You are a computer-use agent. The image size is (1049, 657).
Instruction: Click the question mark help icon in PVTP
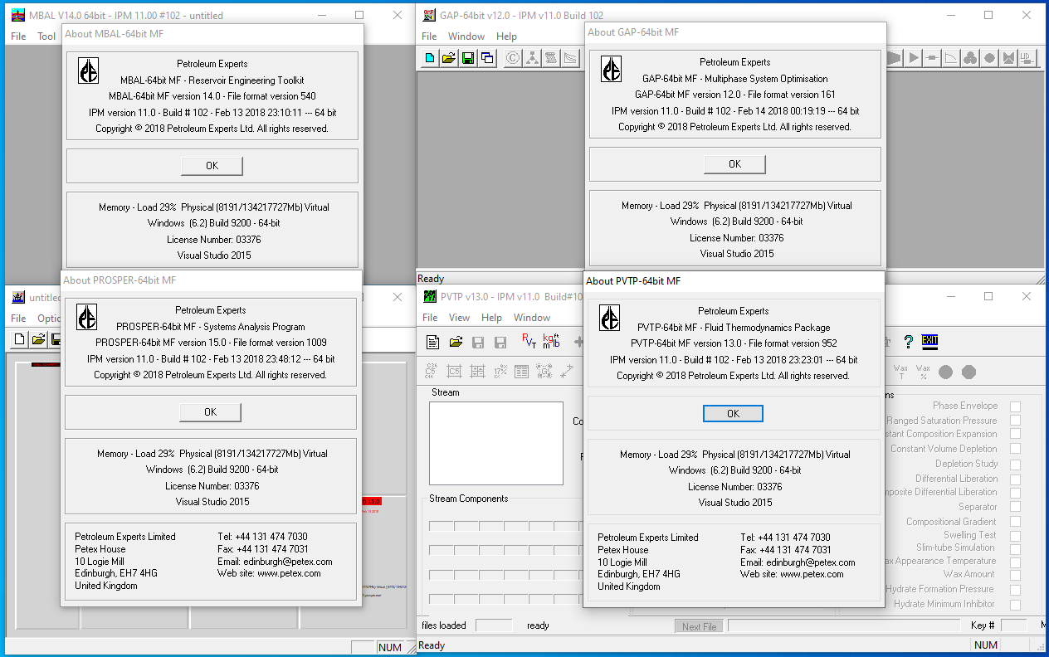pyautogui.click(x=909, y=341)
